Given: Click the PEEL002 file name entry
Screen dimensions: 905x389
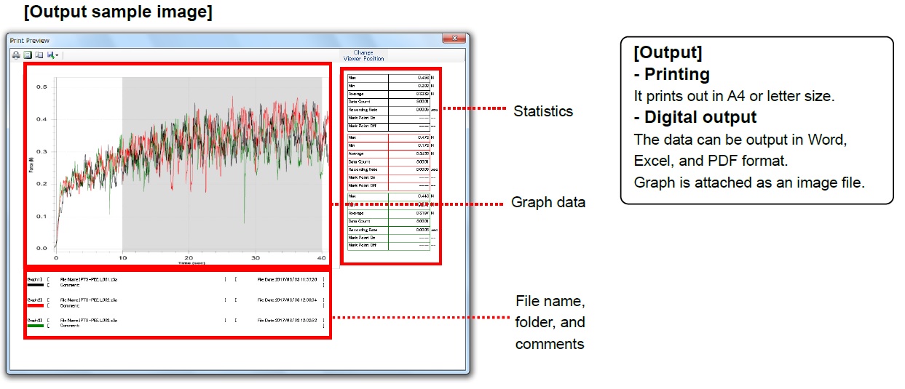Looking at the screenshot, I should (x=89, y=300).
